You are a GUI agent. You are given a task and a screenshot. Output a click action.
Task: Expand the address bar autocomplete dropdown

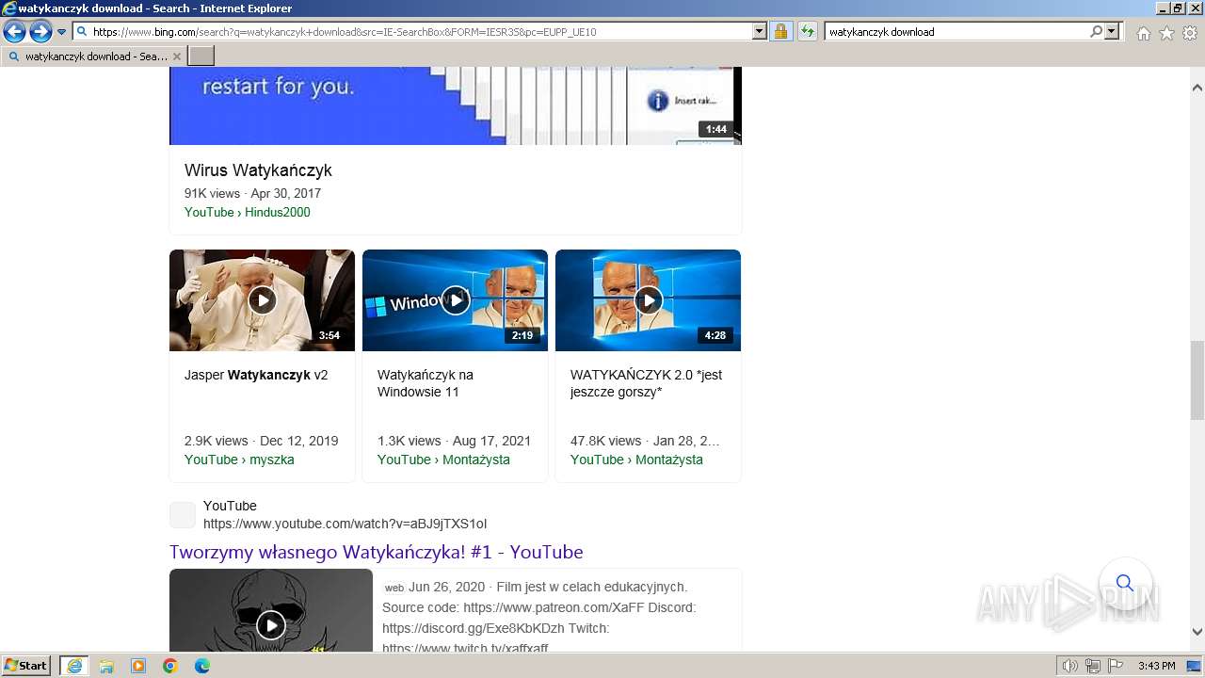(760, 31)
